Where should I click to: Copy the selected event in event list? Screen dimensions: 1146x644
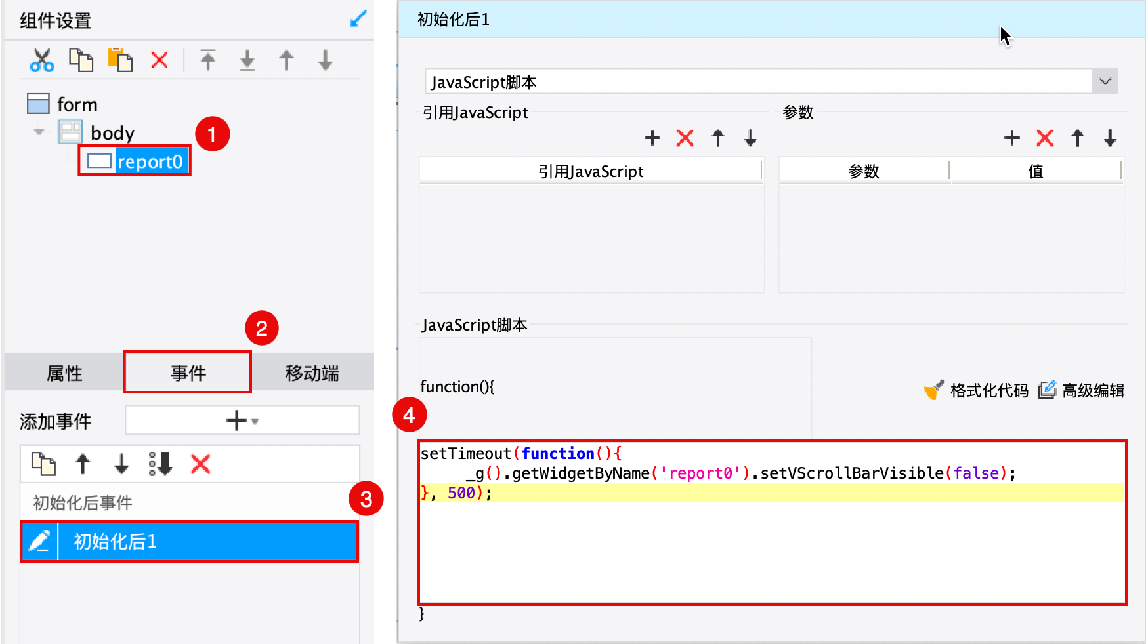click(x=43, y=464)
